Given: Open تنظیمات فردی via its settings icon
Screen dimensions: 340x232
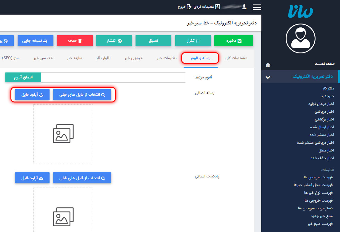Looking at the screenshot, I should (x=218, y=7).
